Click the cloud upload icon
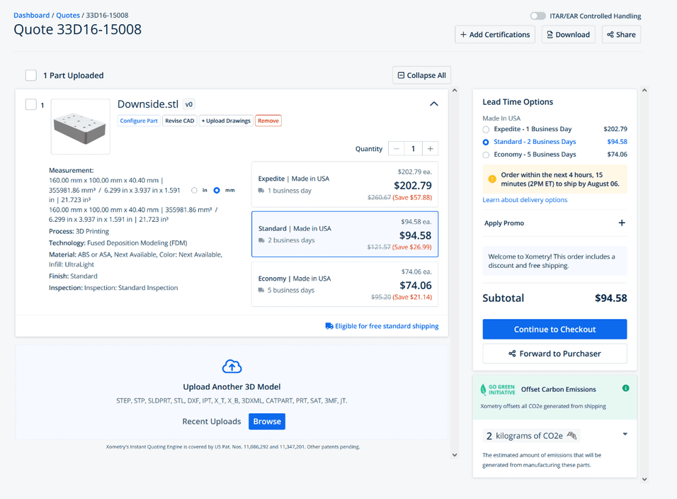Viewport: 677px width, 499px height. coord(232,366)
